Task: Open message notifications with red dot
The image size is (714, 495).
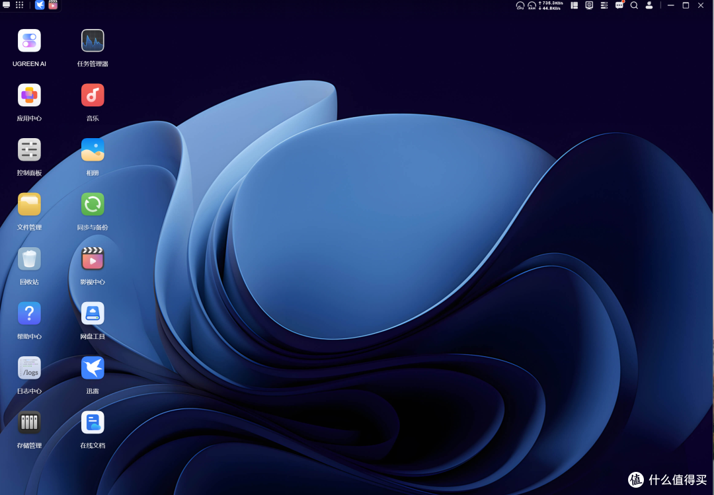Action: (619, 5)
